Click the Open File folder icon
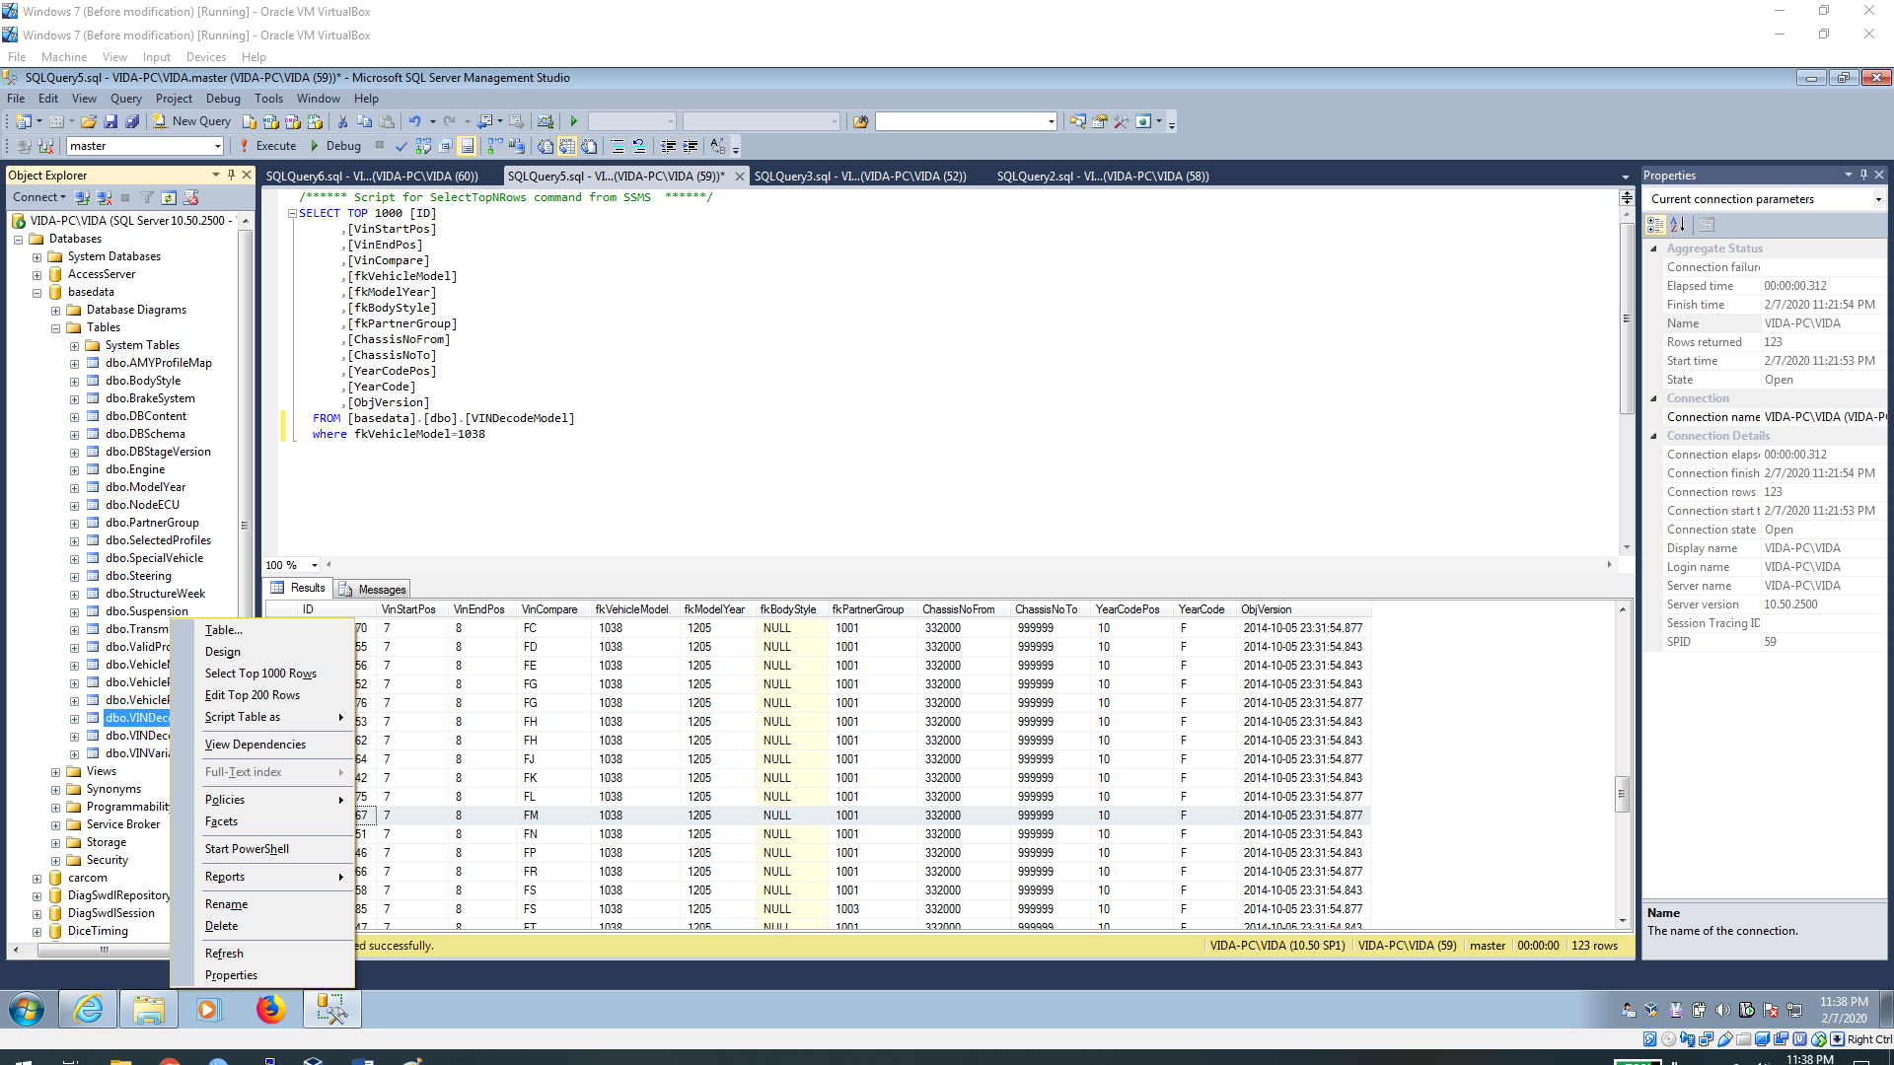Screen dimensions: 1894x1065 tap(89, 121)
